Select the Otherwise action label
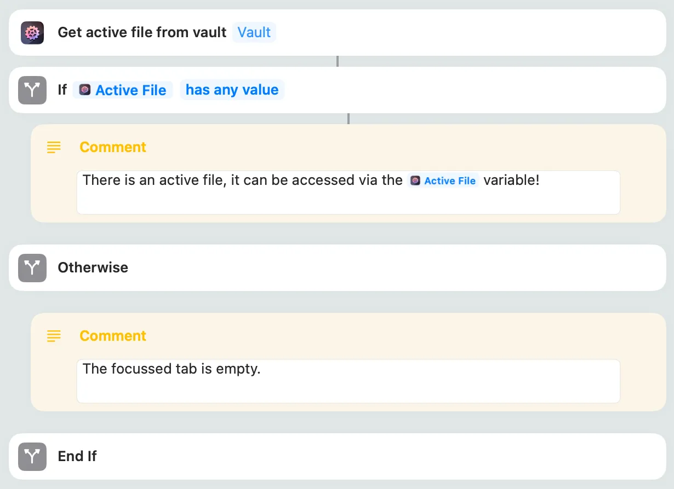674x489 pixels. coord(93,267)
